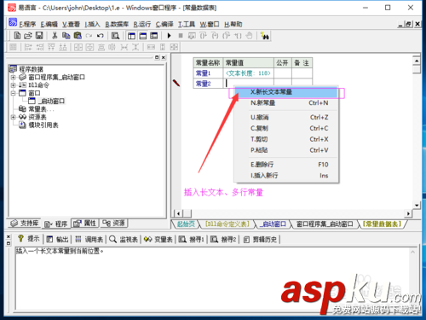
Task: Click the 易语言 logo icon in menu bar
Action: 13,22
